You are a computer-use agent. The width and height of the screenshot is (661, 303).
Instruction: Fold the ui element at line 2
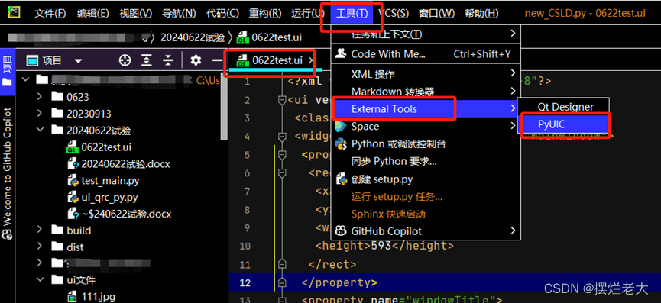click(283, 100)
